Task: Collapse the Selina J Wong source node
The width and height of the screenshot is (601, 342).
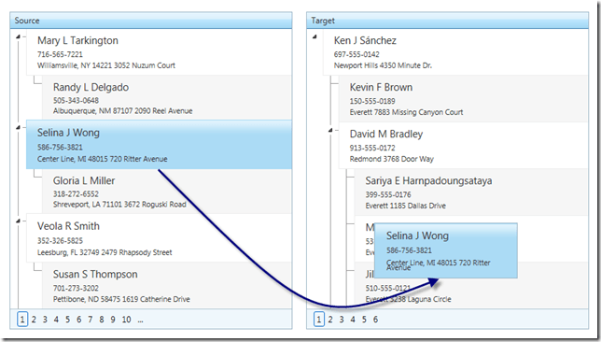Action: coord(18,127)
